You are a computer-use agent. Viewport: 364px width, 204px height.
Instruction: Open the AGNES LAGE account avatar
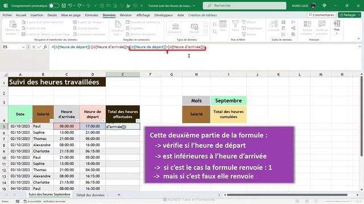(313, 6)
